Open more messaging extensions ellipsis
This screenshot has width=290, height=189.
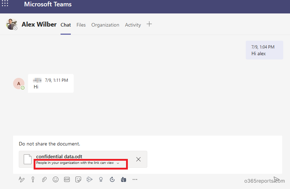pos(135,179)
